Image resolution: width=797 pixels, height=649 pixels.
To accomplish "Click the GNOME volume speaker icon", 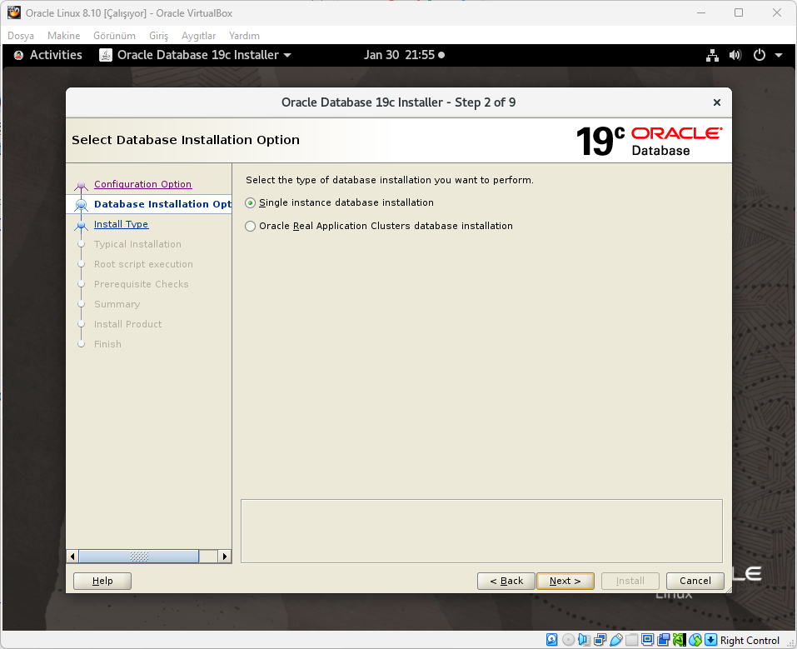I will coord(735,55).
